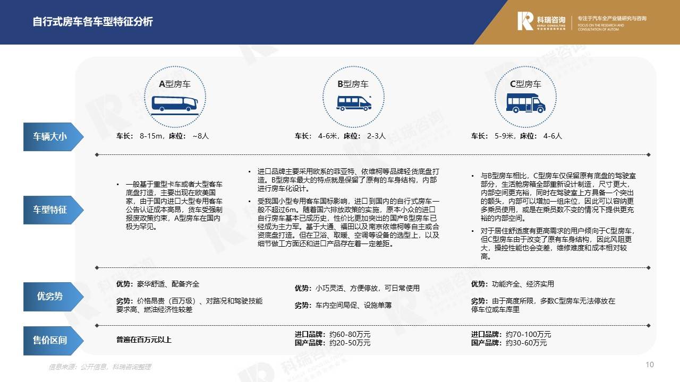Viewport: 680px width, 382px height.
Task: Click text '优势：功能齐全、经济实用'
Action: pos(513,284)
